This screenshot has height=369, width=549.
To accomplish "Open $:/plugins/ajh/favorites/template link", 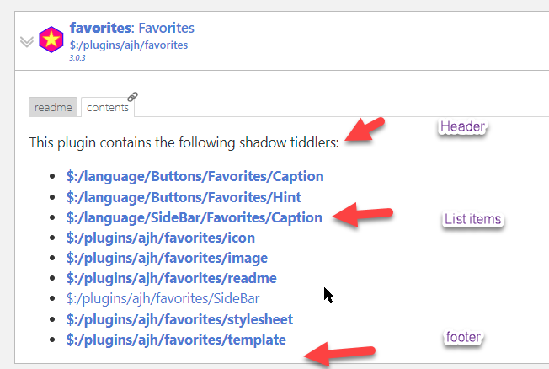I will (176, 340).
